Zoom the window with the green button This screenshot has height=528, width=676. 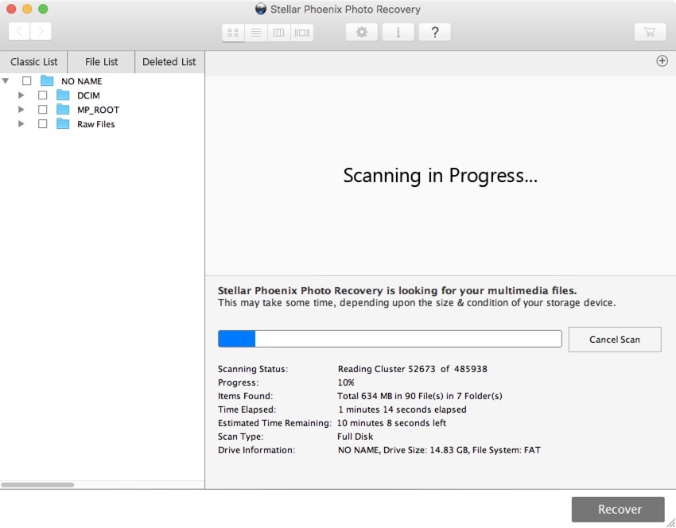pyautogui.click(x=43, y=9)
